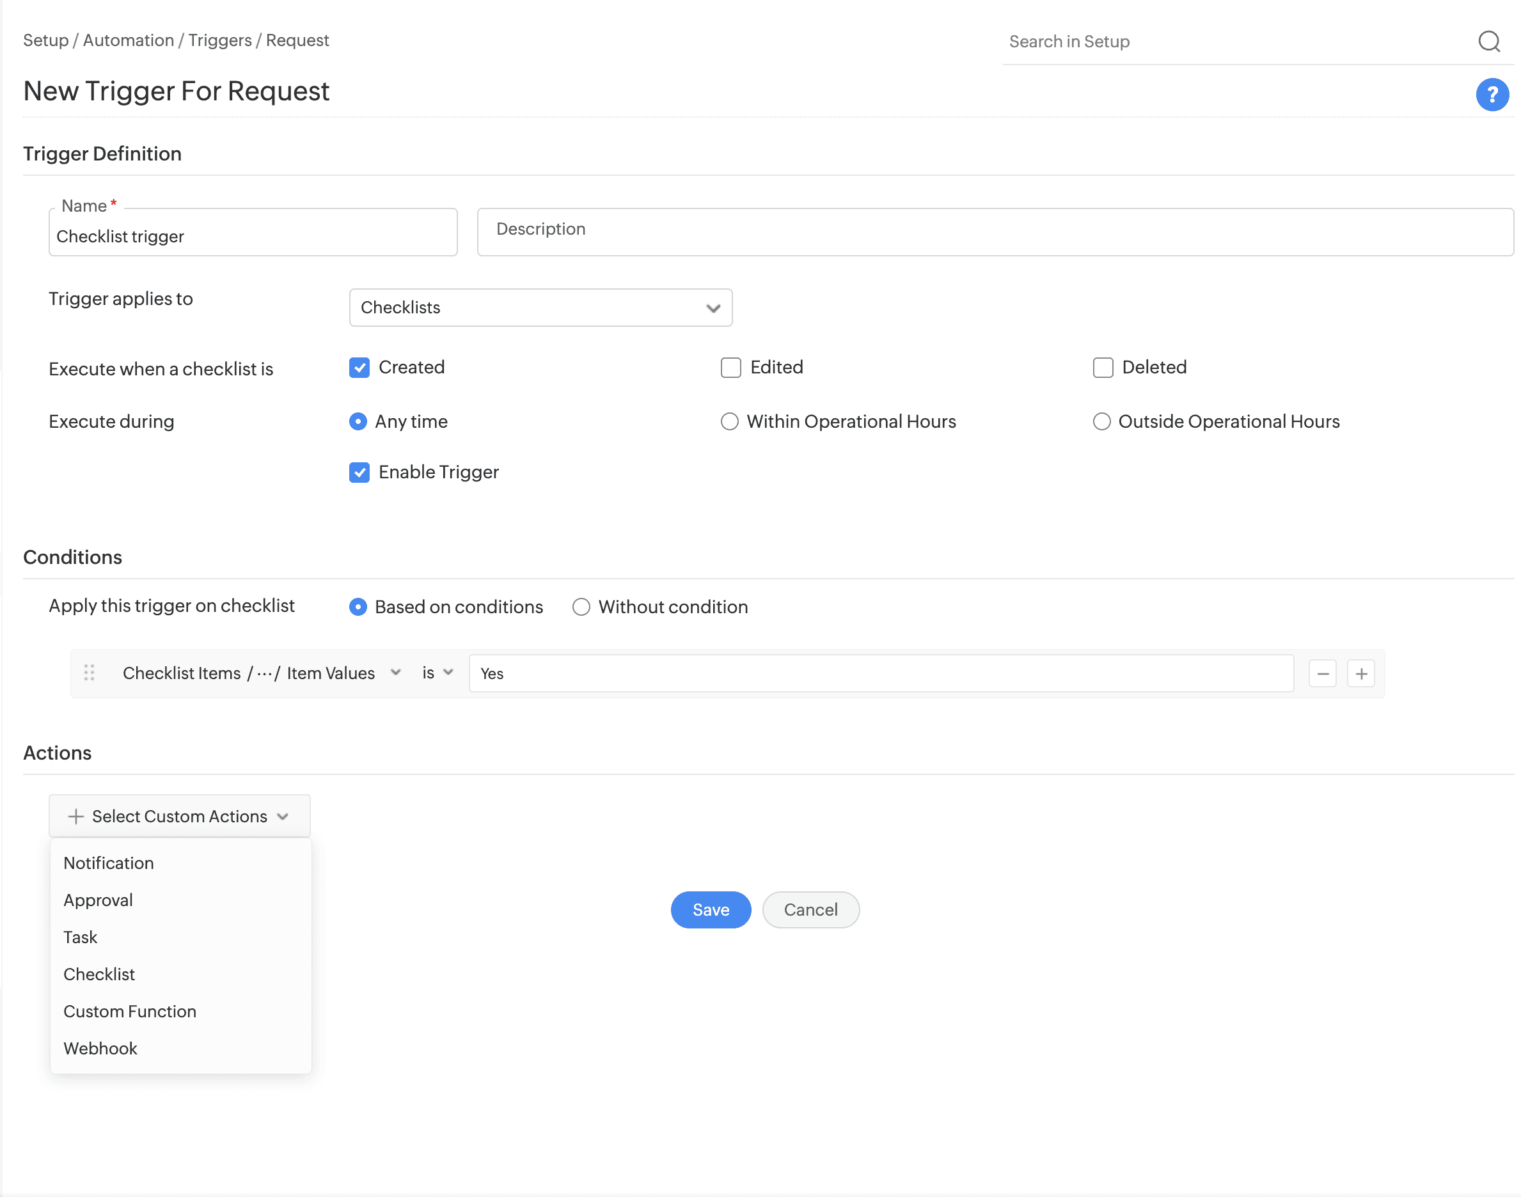Pick Webhook from actions menu

100,1049
